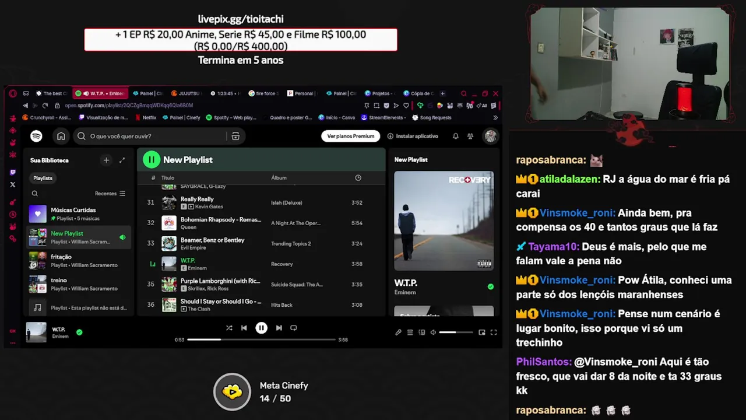The height and width of the screenshot is (420, 746).
Task: Open the Netflix bookmark
Action: pos(145,117)
